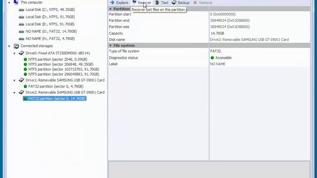317x178 pixels.
Task: Select Local Disk D: drive icon
Action: click(21, 17)
